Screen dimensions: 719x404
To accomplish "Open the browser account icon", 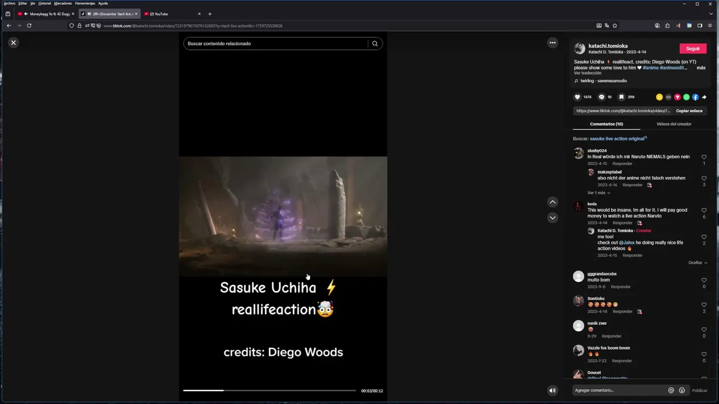I will coord(657,26).
